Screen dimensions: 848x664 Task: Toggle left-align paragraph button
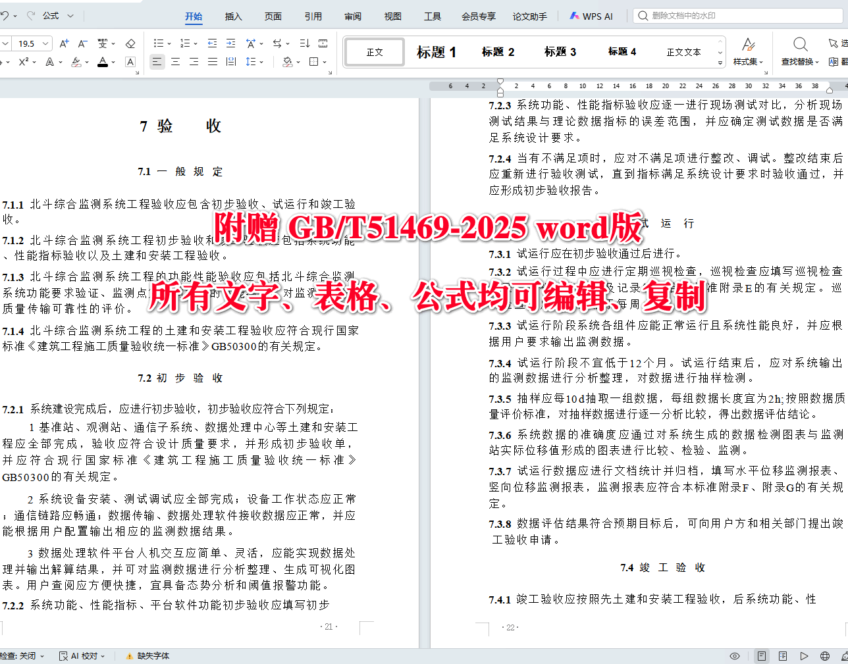[157, 62]
